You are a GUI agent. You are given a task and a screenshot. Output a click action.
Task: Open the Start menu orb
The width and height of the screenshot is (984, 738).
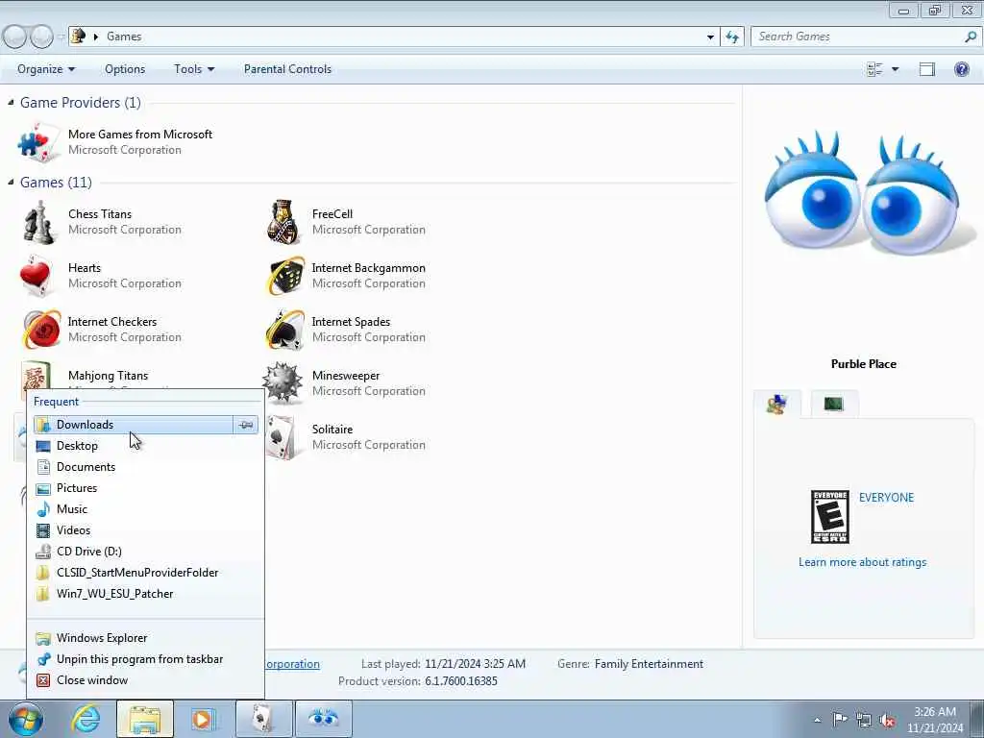tap(26, 719)
